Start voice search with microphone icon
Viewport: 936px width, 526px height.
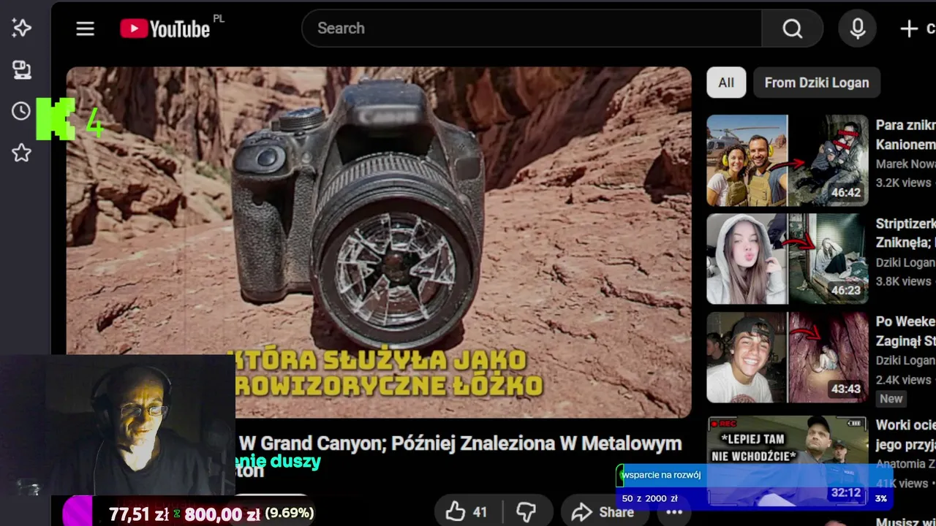tap(858, 28)
